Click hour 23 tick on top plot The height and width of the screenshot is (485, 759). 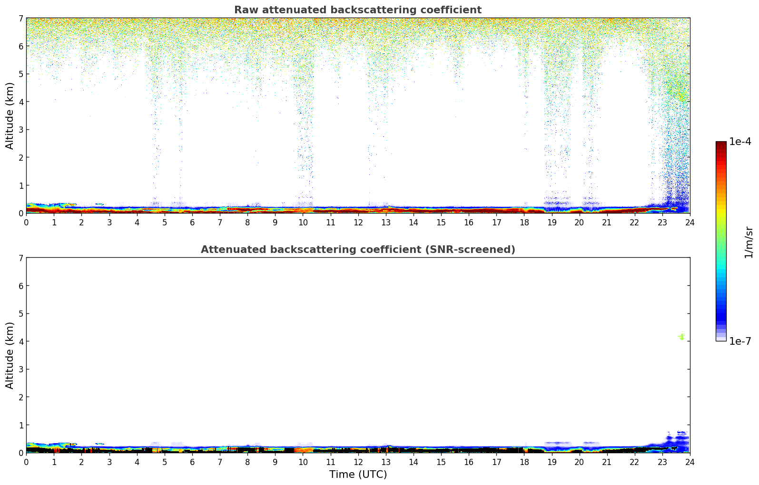(x=662, y=222)
